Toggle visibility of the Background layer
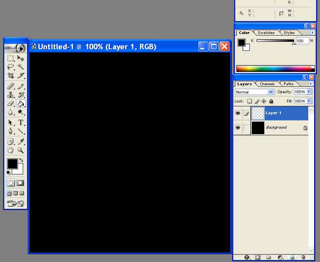The image size is (320, 262). point(238,127)
